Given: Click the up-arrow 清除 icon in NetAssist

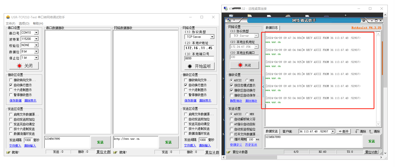Looking at the screenshot, I should (371, 131).
